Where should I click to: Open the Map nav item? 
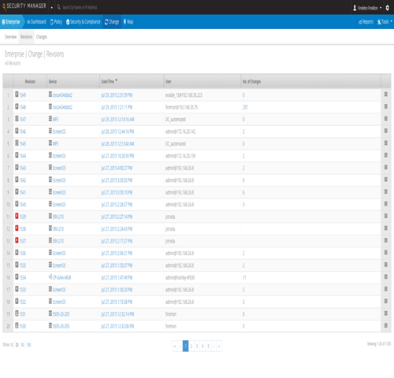[x=128, y=22]
